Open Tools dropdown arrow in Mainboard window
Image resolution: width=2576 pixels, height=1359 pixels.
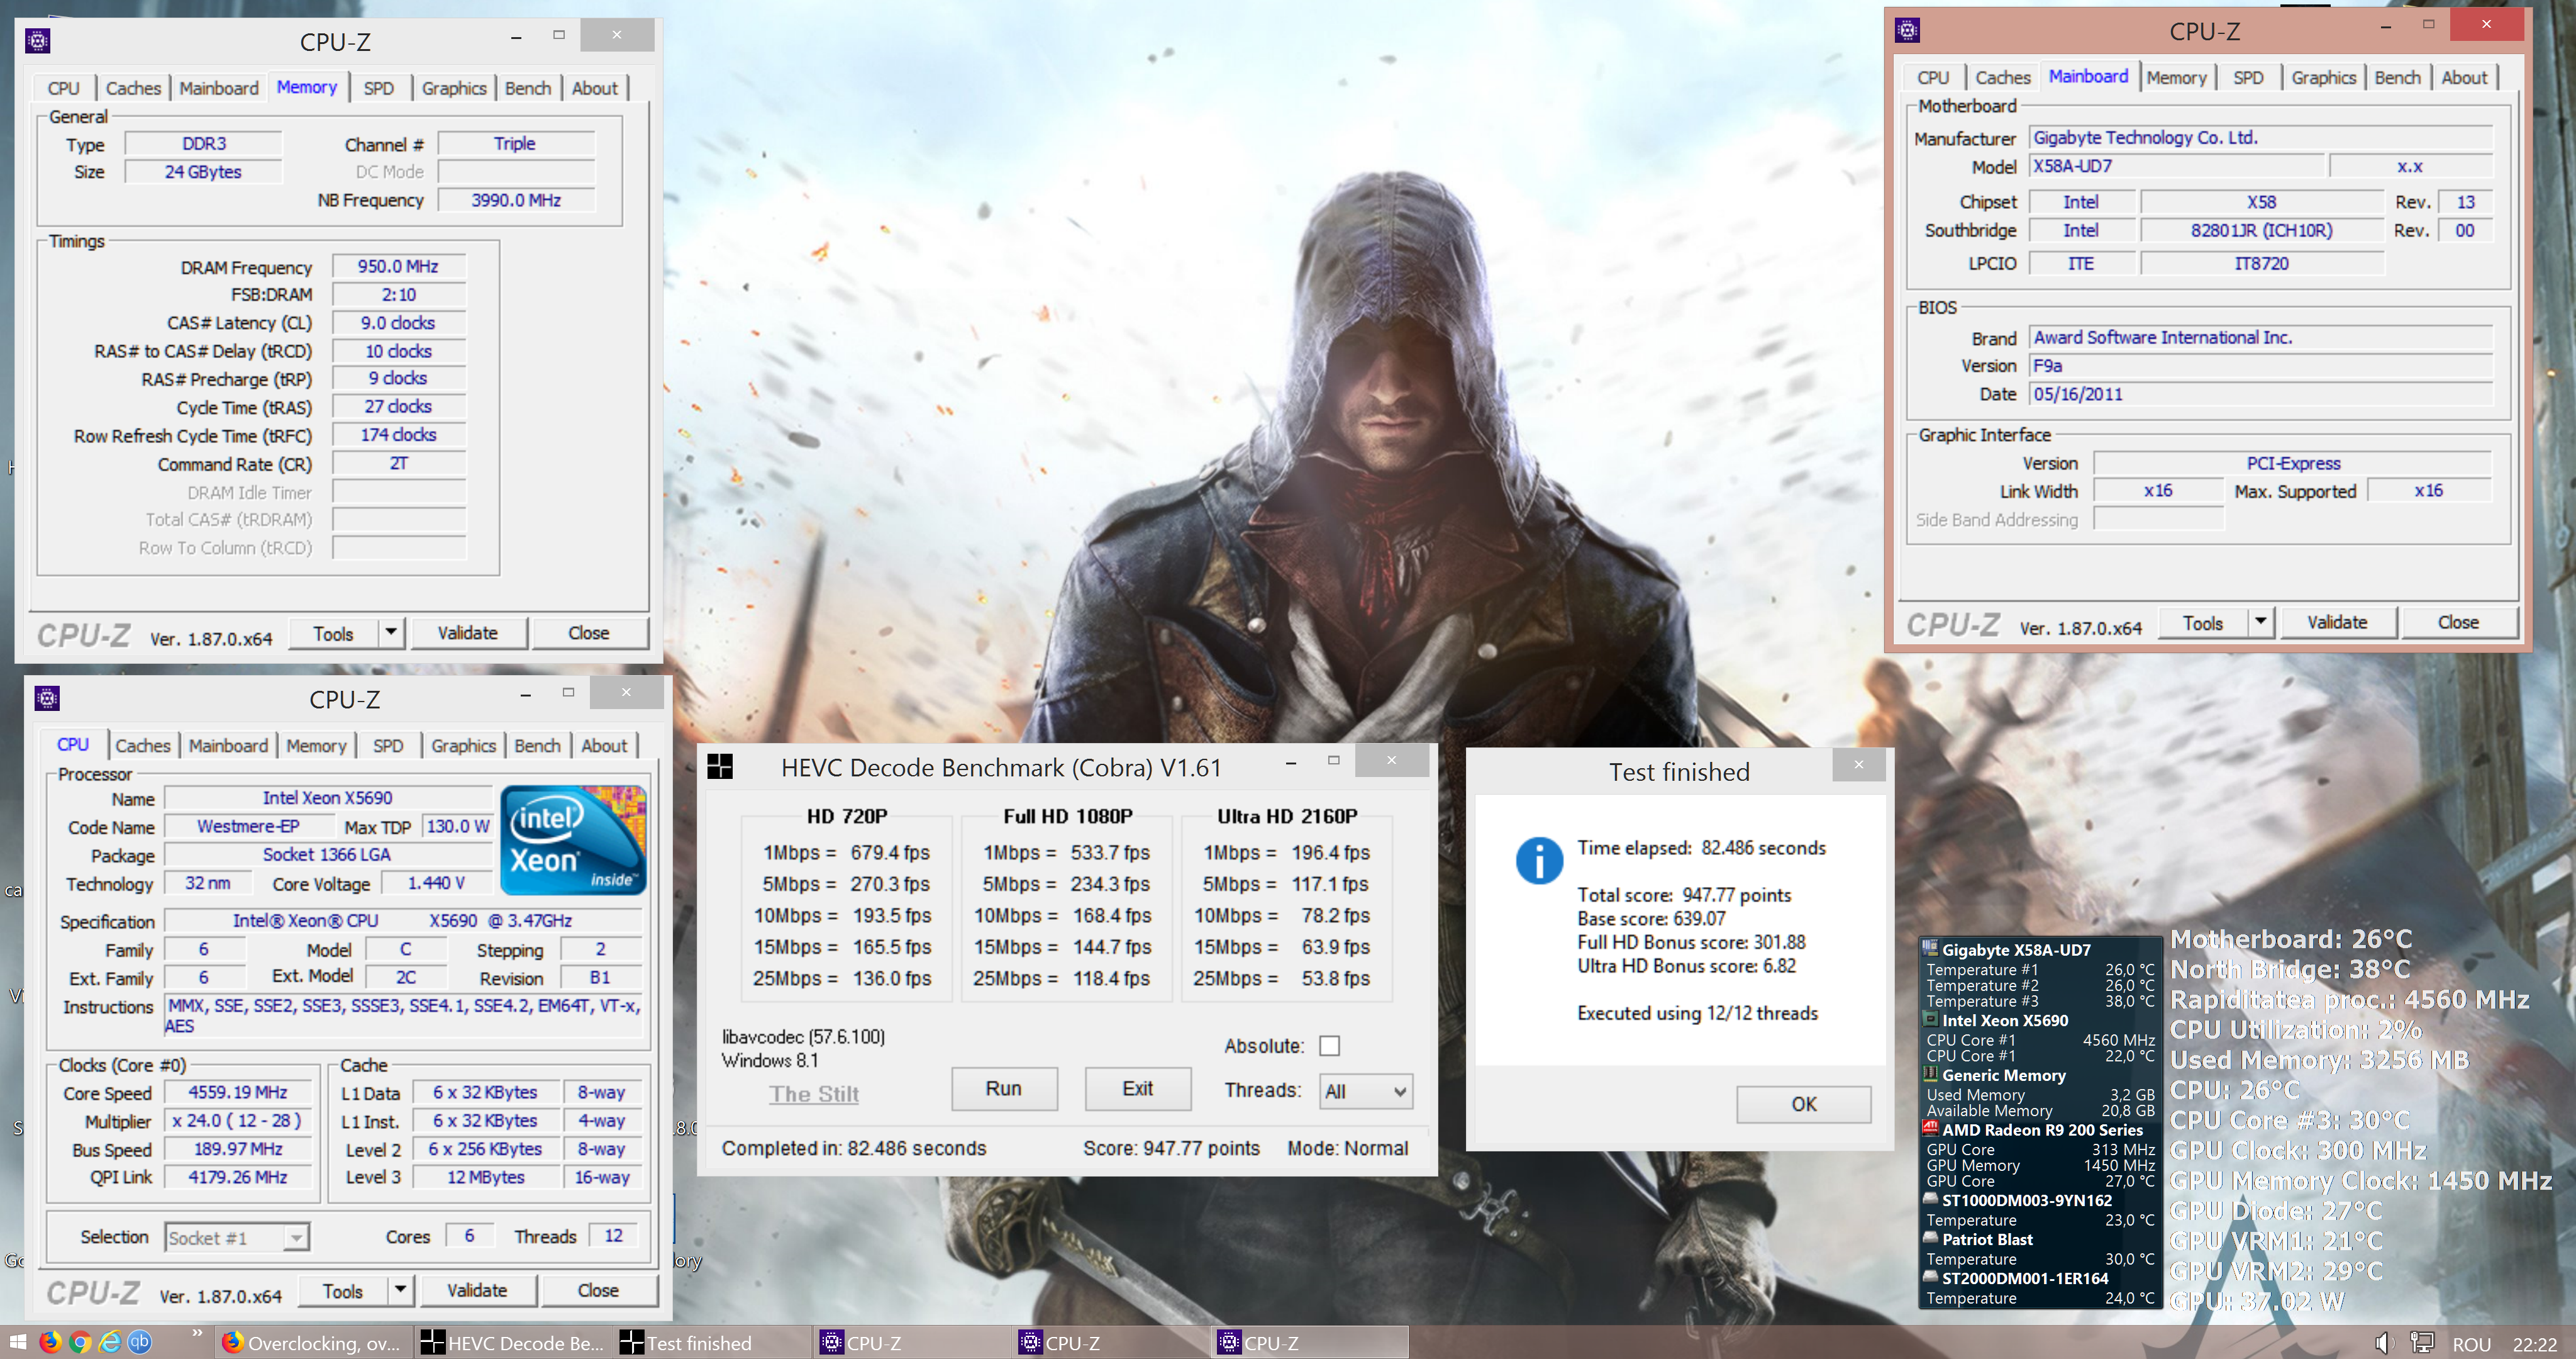2260,622
